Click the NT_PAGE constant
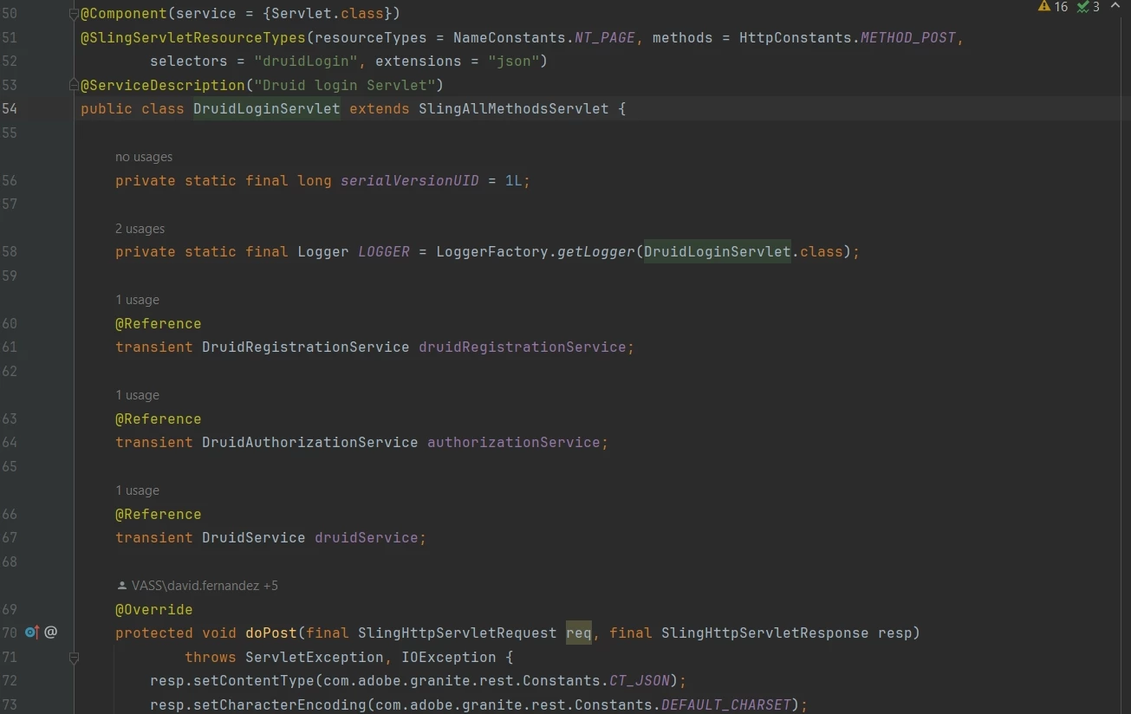This screenshot has height=714, width=1131. point(605,38)
